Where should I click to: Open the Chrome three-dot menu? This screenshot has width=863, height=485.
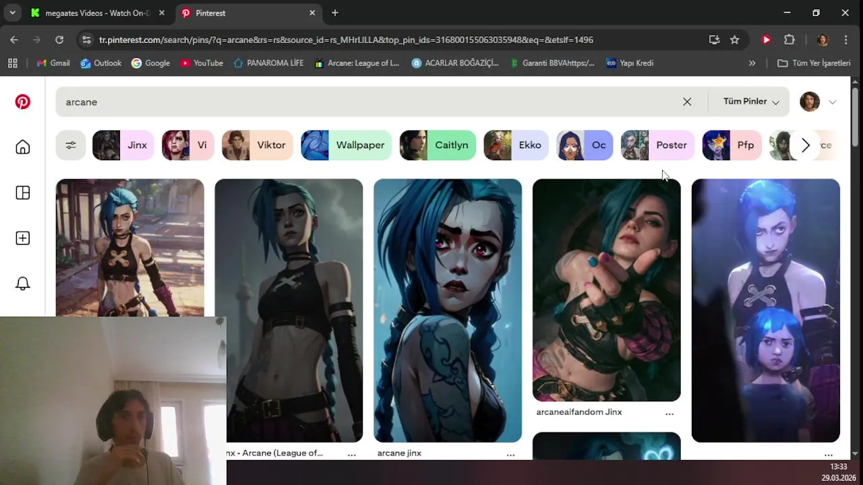(x=847, y=40)
